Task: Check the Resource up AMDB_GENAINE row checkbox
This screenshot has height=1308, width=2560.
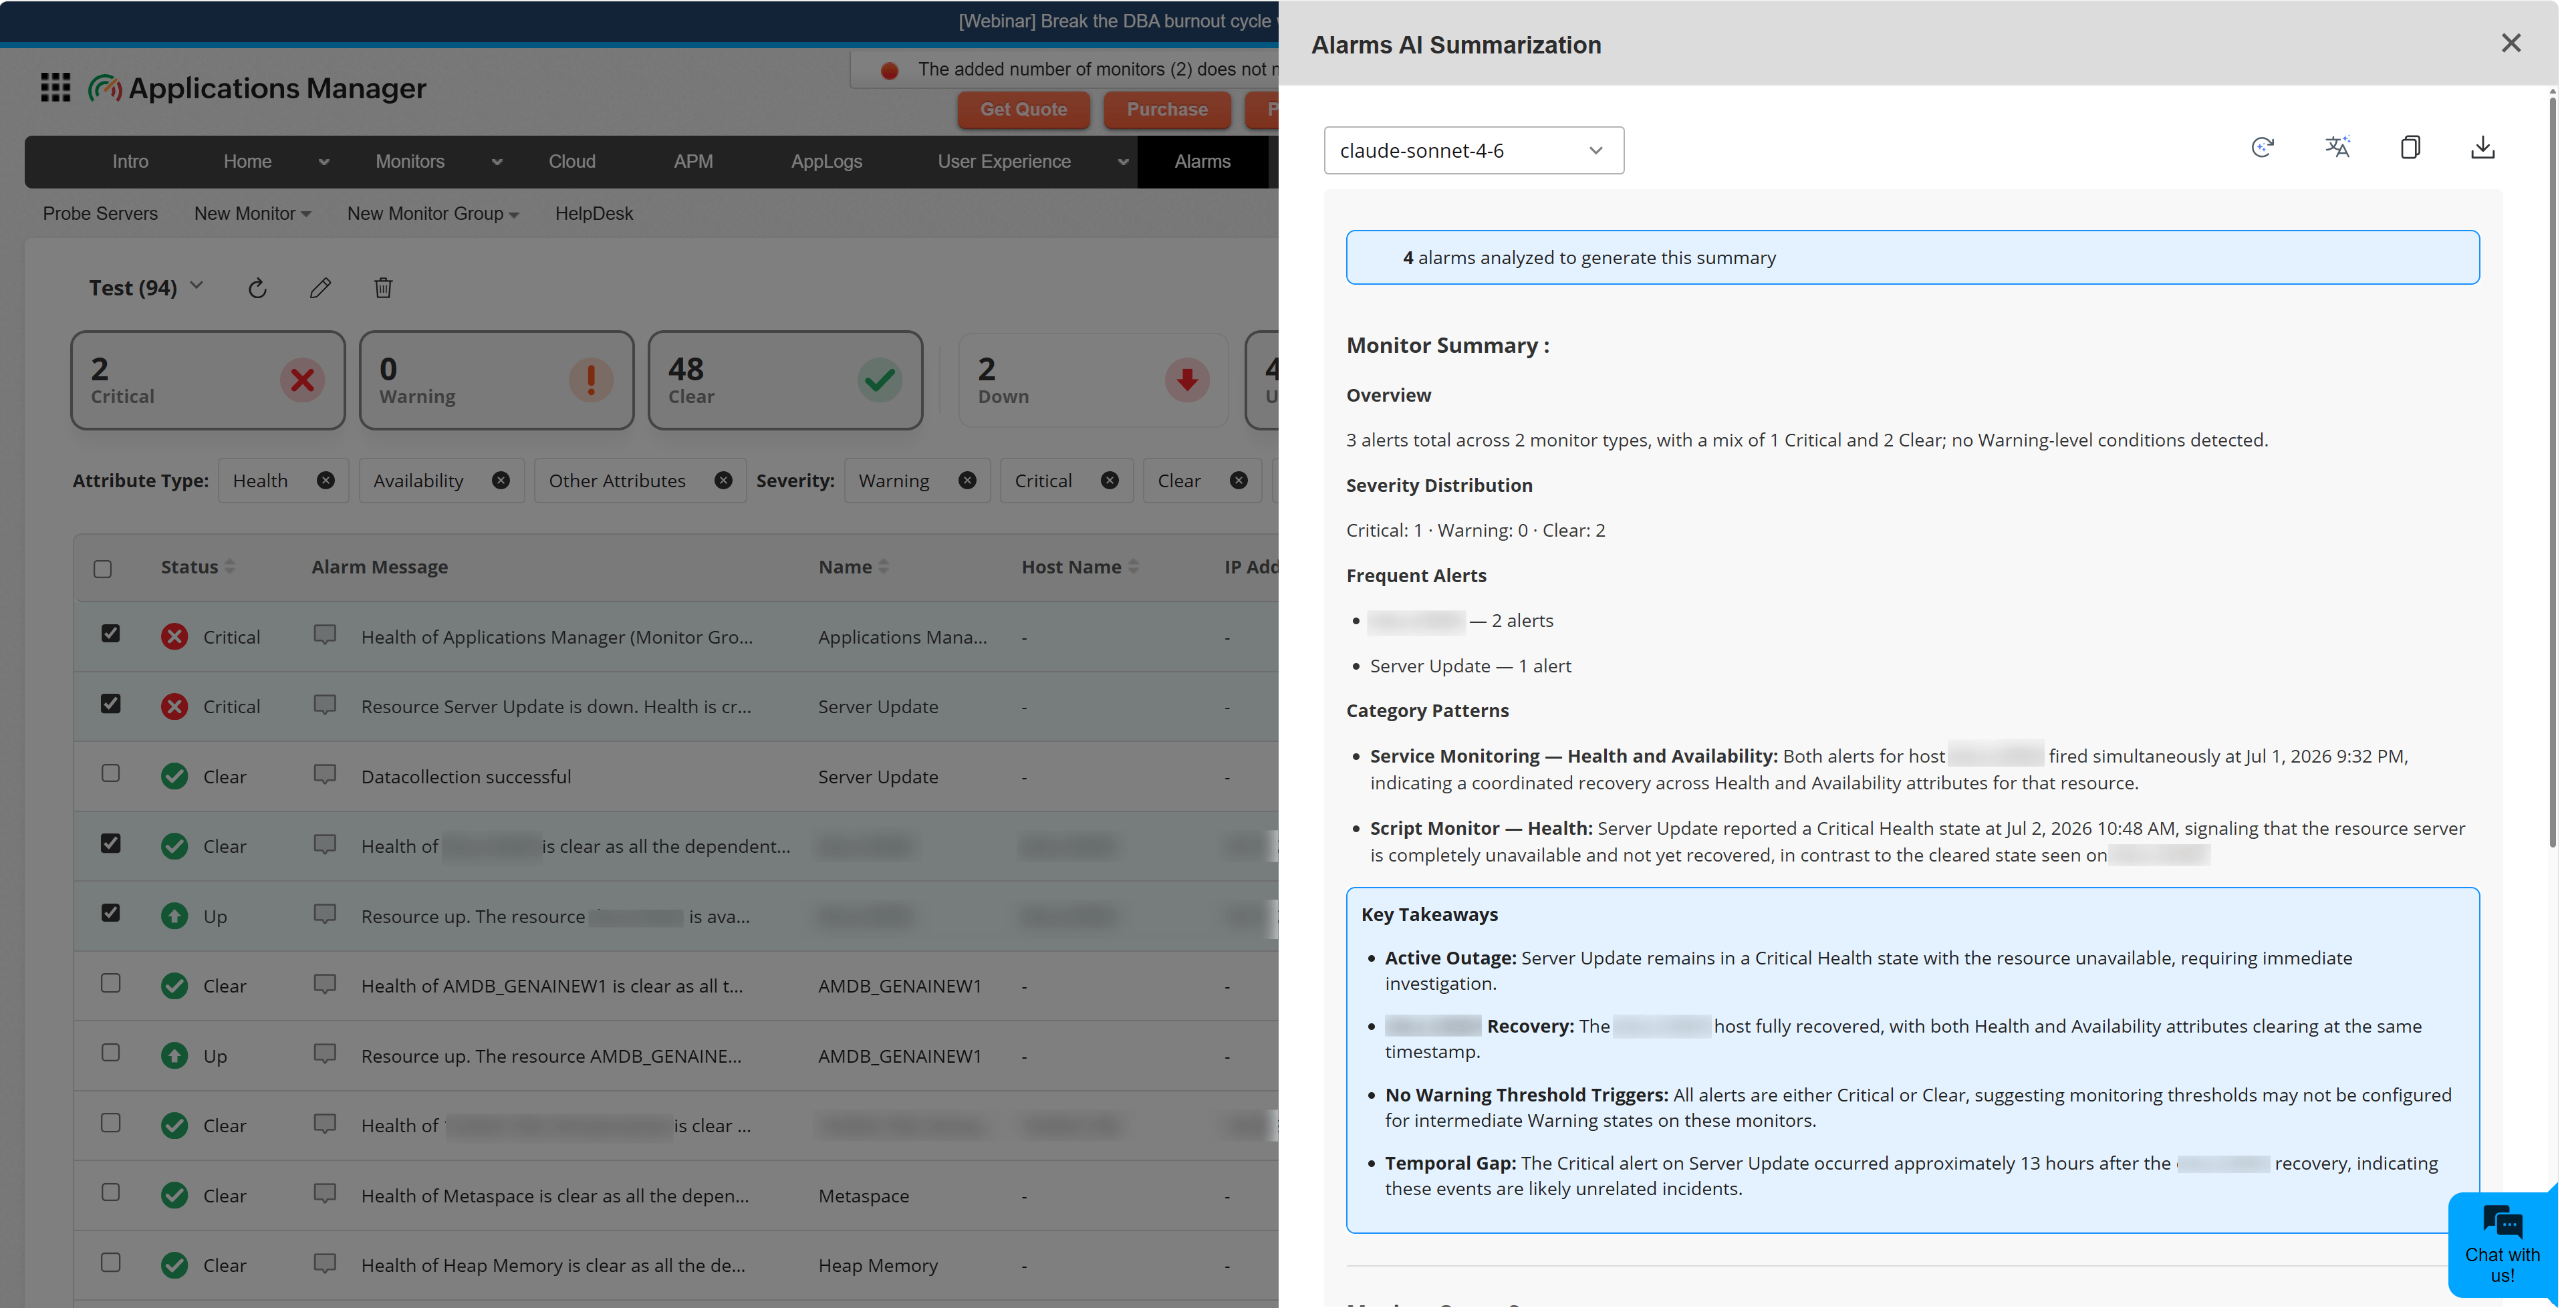Action: pyautogui.click(x=110, y=1053)
